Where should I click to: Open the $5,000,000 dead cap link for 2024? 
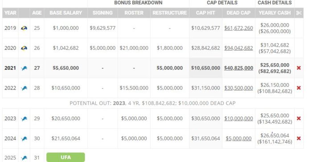pyautogui.click(x=238, y=138)
